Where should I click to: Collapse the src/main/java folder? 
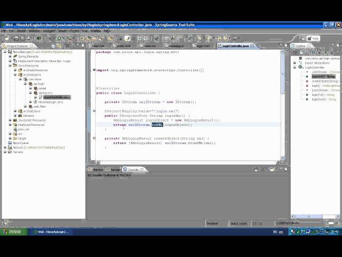pos(15,74)
